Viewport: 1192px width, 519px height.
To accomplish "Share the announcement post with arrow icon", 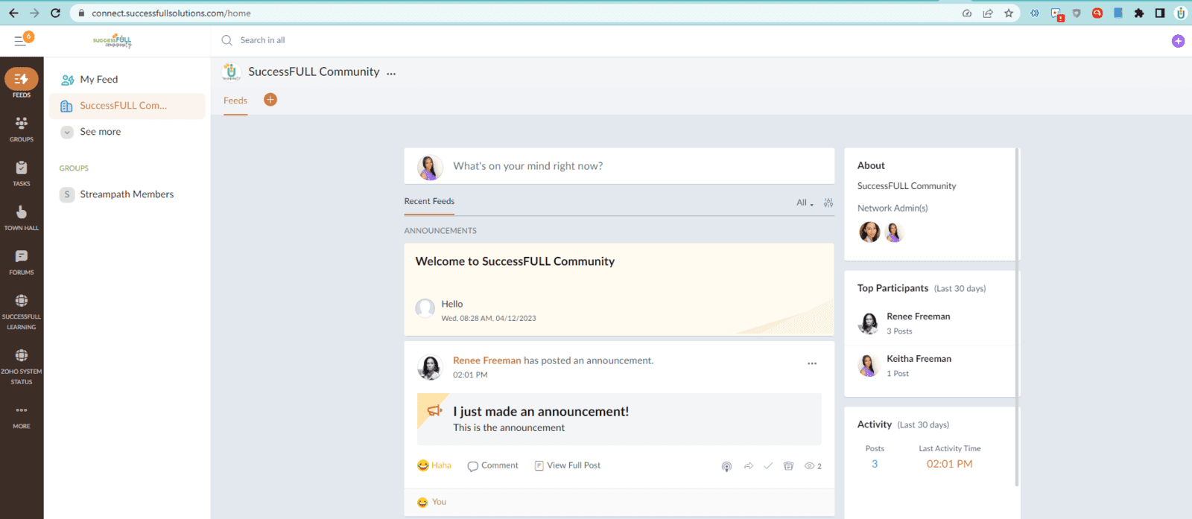I will point(749,466).
